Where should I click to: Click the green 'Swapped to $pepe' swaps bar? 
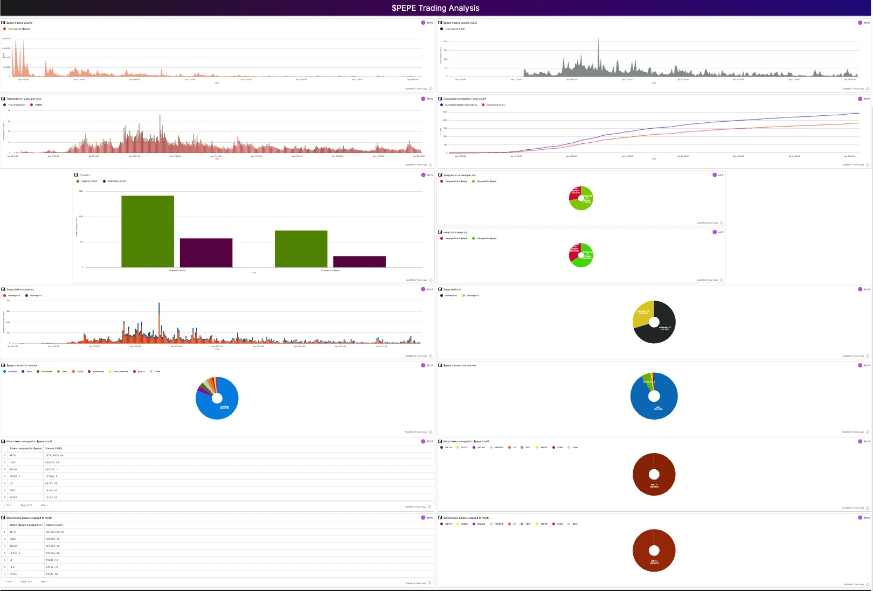click(x=148, y=231)
